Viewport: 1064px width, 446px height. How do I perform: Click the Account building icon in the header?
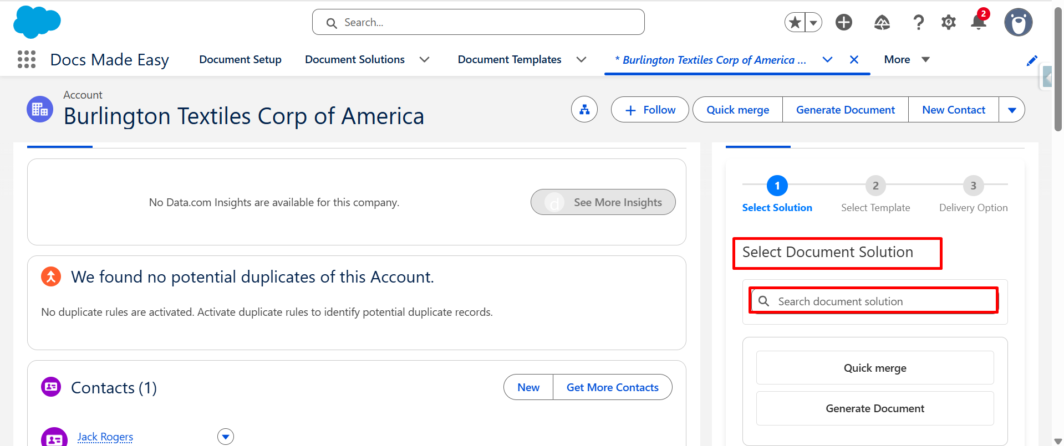pyautogui.click(x=40, y=109)
